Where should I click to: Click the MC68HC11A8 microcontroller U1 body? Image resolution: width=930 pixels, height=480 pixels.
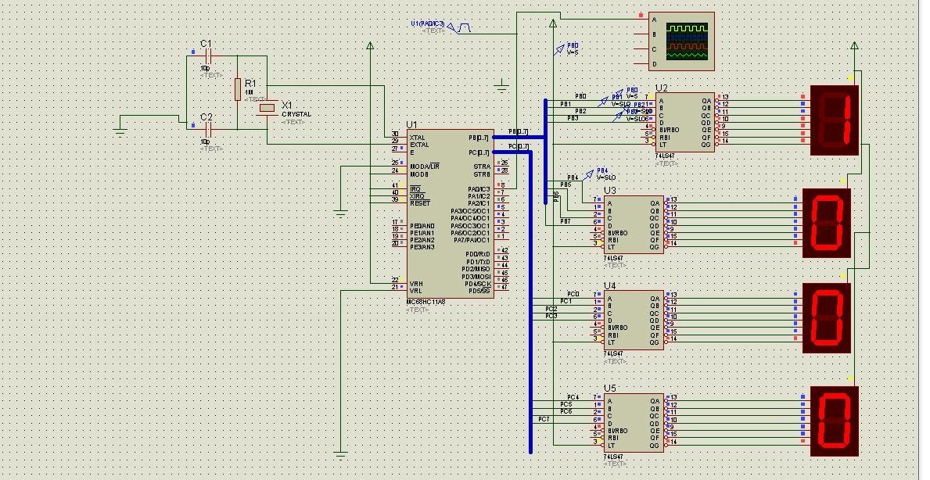point(451,214)
